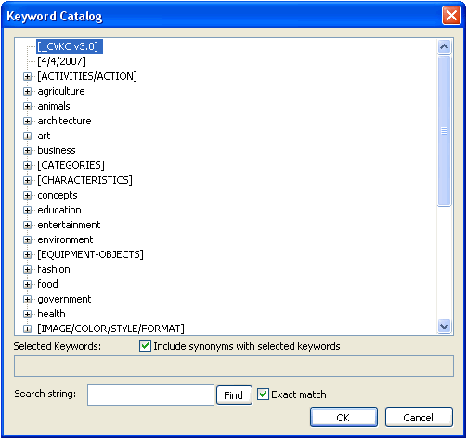Click the scrollbar up arrow
Screen dimensions: 466x439
tap(445, 46)
